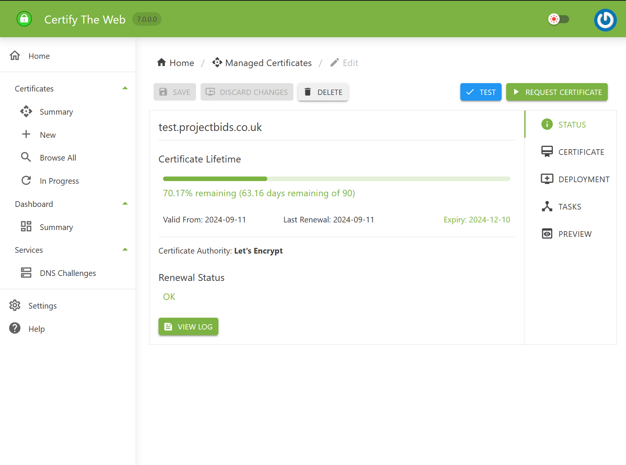Click the Browse All magnifier icon
626x465 pixels.
26,157
